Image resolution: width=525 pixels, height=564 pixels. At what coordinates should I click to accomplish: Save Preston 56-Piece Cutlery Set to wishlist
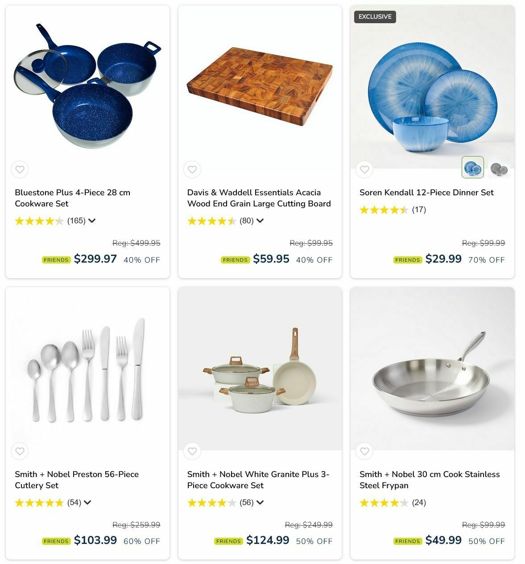click(x=20, y=451)
